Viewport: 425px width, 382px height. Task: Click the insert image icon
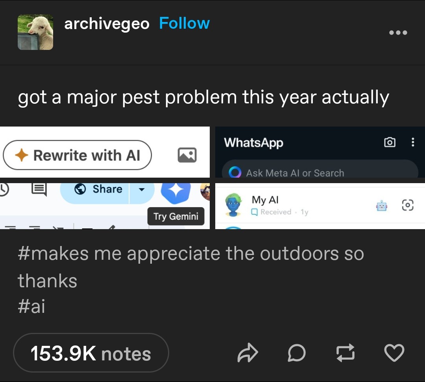pyautogui.click(x=187, y=155)
